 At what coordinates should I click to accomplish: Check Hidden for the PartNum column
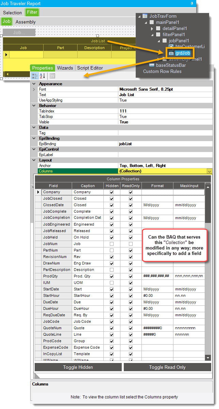pos(112,251)
